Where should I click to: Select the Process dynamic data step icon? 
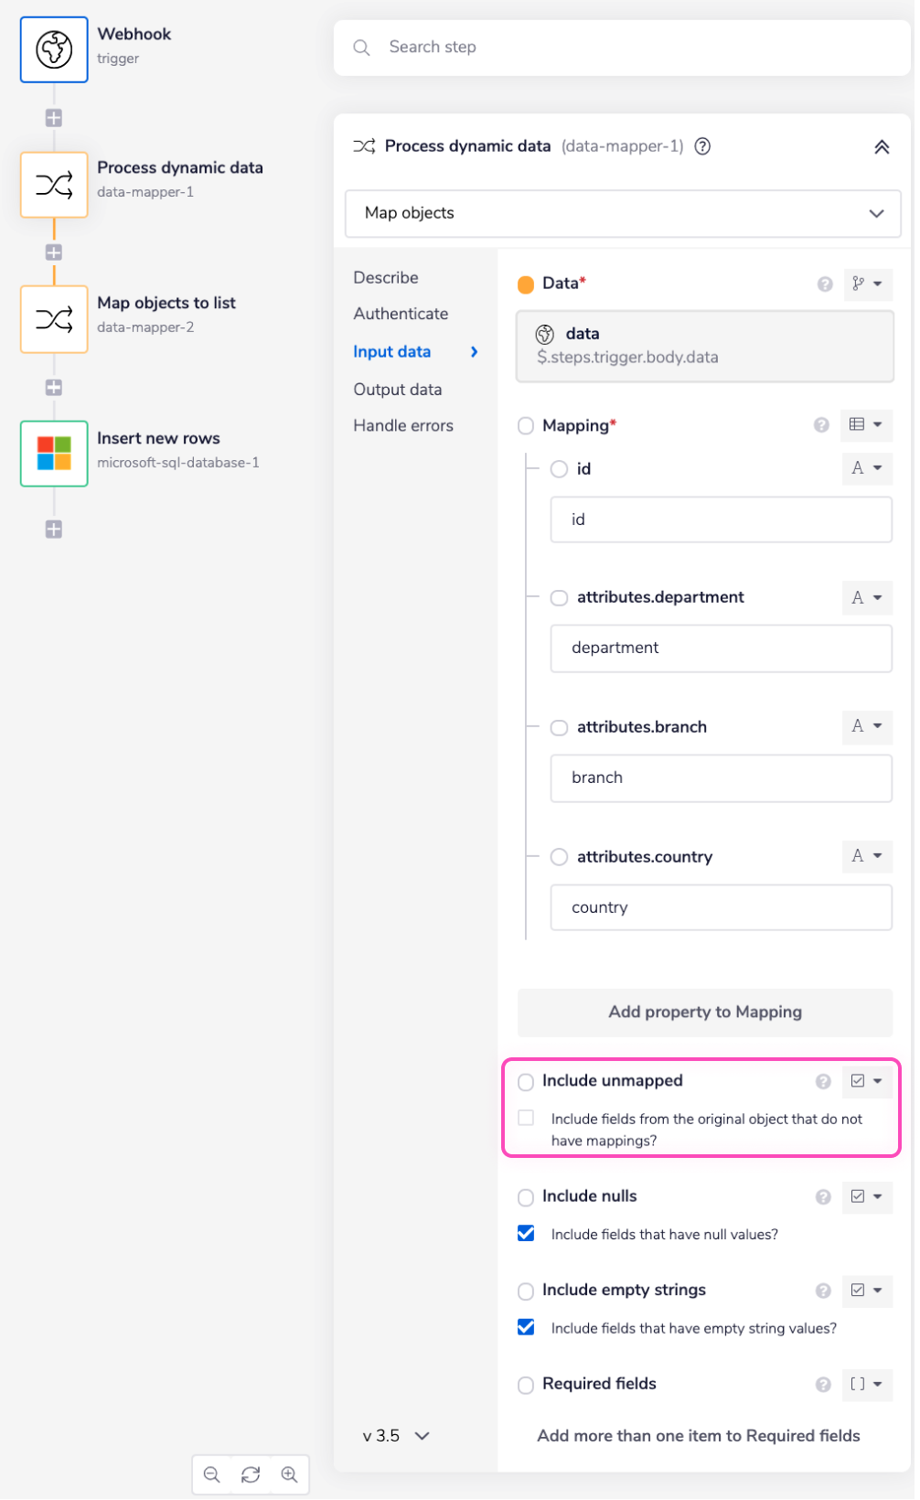click(54, 185)
